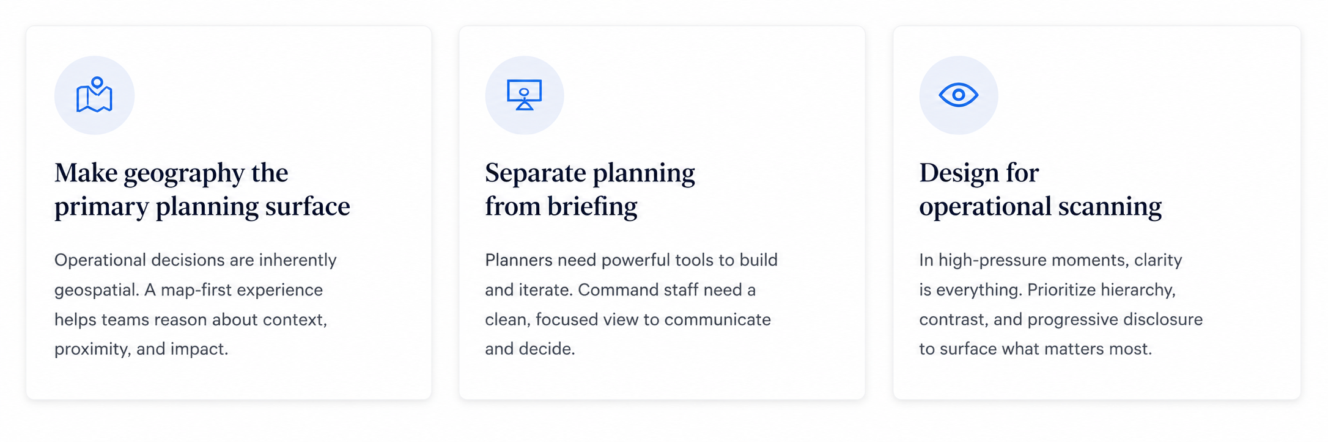Select the operational scanning card
Viewport: 1328px width, 442px height.
pyautogui.click(x=1097, y=212)
